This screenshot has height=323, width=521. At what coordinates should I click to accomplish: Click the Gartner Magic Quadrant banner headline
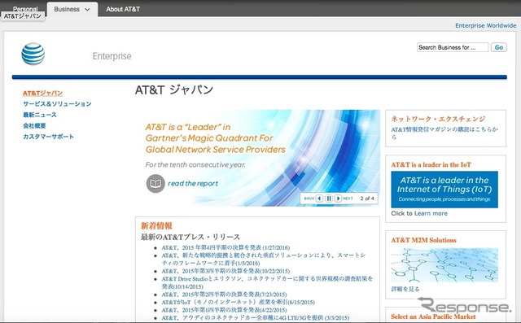(x=215, y=138)
